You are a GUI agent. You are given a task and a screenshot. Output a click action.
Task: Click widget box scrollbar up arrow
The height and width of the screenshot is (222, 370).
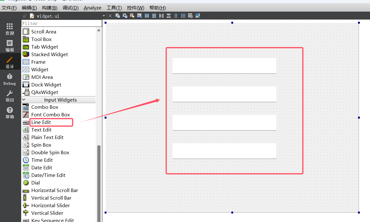pos(99,30)
